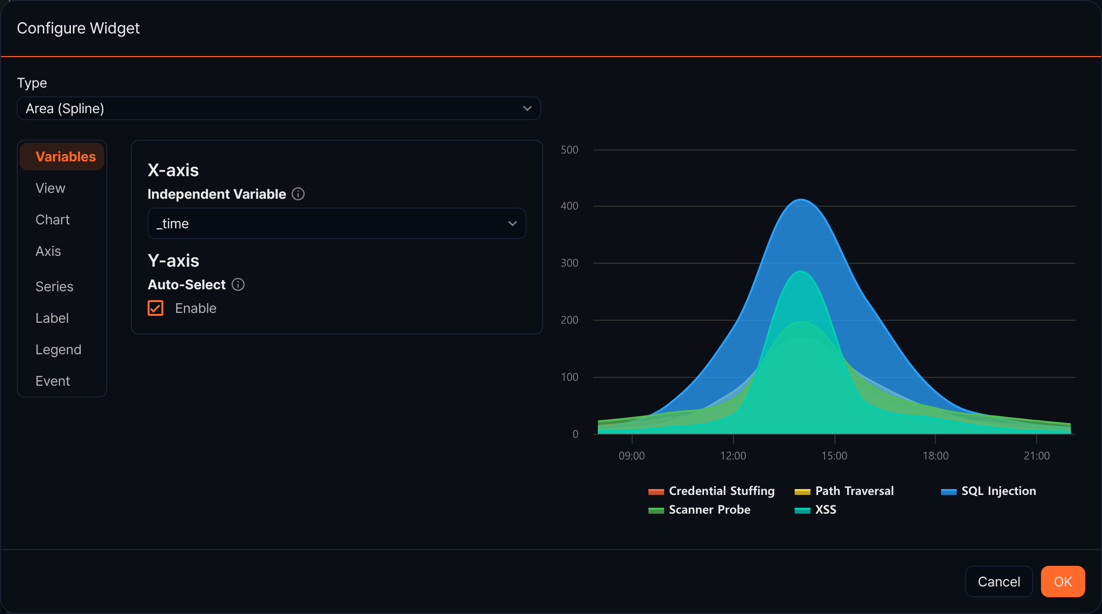Click the Independent Variable info icon
Screen dimensions: 1102x614
[x=298, y=194]
